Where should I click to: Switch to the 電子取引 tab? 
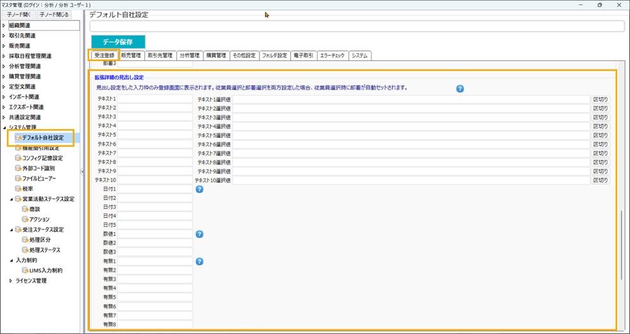coord(303,56)
